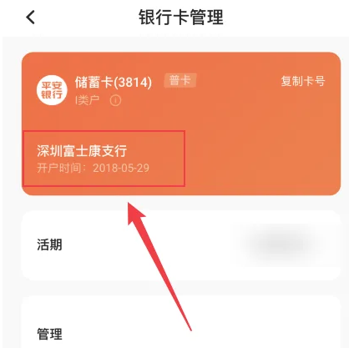
Task: Tap the 储蓄卡(3814) card title
Action: (114, 83)
